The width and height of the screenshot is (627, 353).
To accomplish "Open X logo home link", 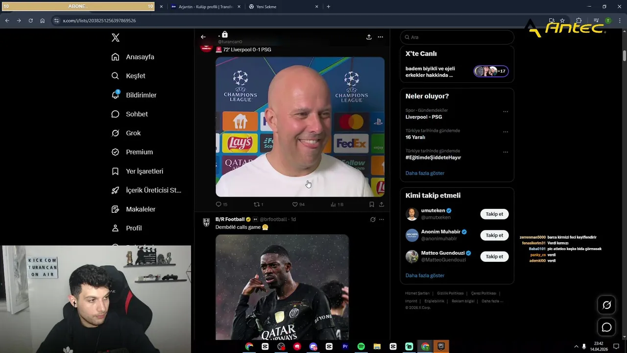I will coord(116,38).
